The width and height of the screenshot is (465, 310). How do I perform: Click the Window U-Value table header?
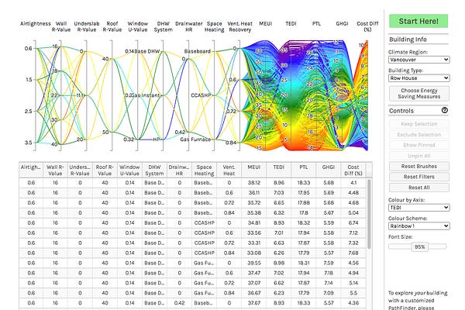click(x=129, y=170)
